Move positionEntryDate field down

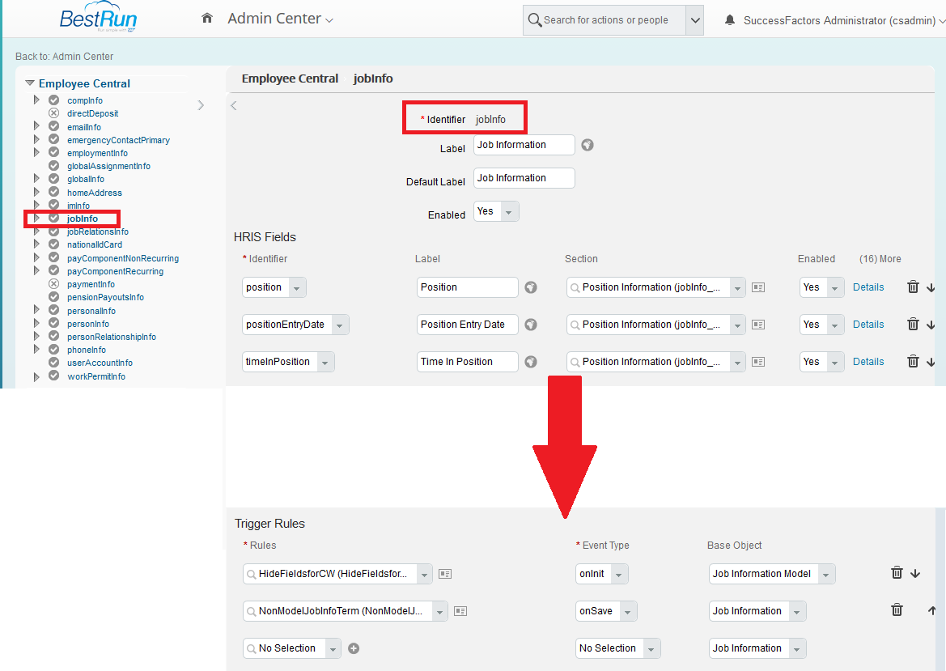[931, 325]
